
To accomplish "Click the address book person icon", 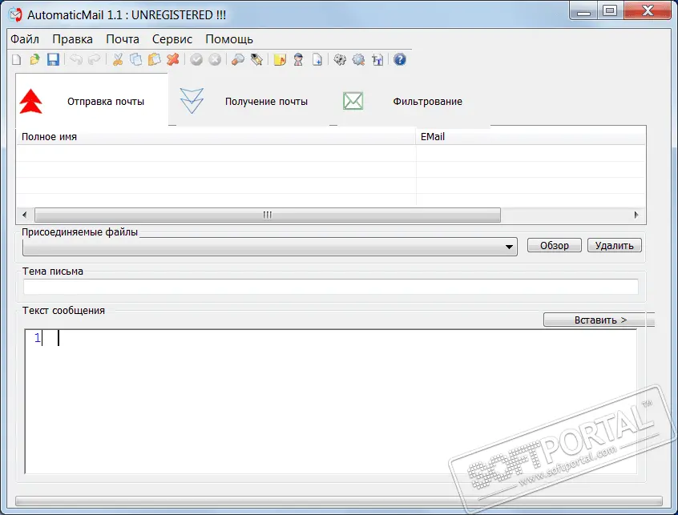I will pyautogui.click(x=299, y=59).
